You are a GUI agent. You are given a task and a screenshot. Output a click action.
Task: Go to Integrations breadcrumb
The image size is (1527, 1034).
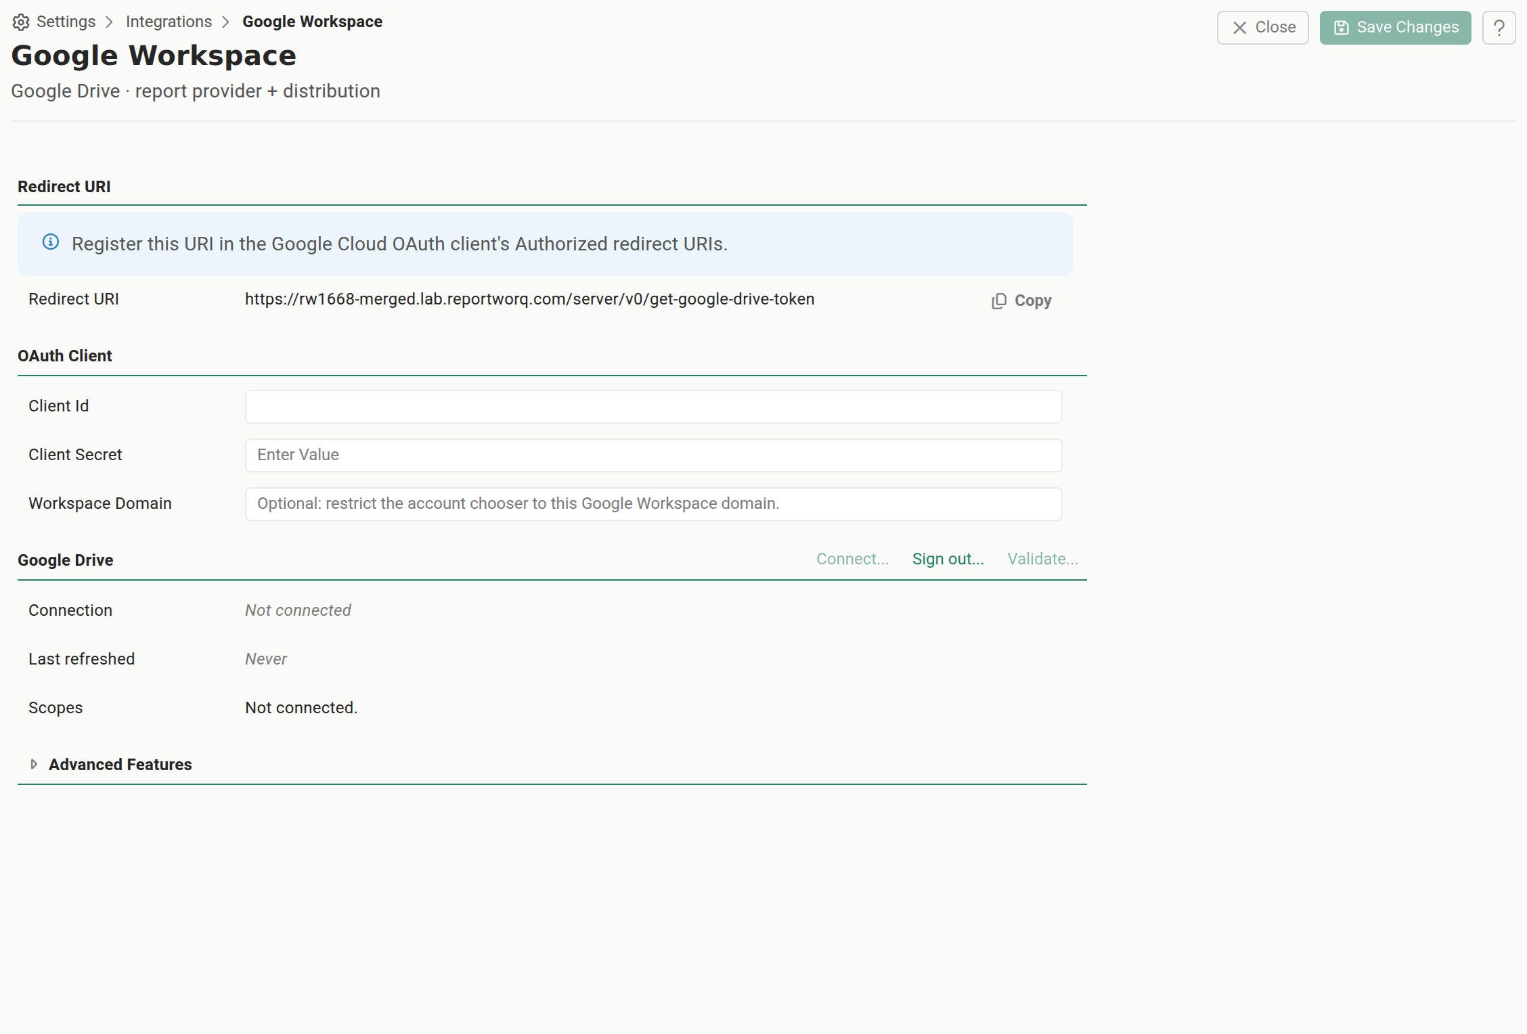point(169,22)
